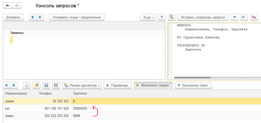Image resolution: width=261 pixels, height=123 pixels.
Task: Open the Параметры button
Action: [118, 85]
